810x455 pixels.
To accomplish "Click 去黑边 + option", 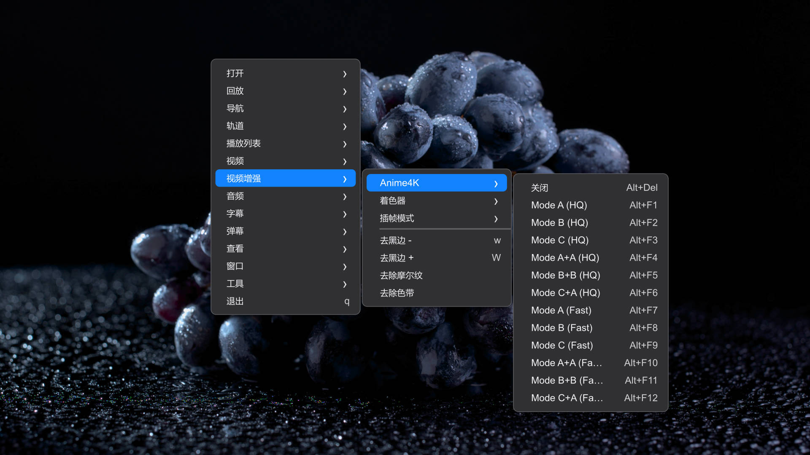I will coord(437,258).
